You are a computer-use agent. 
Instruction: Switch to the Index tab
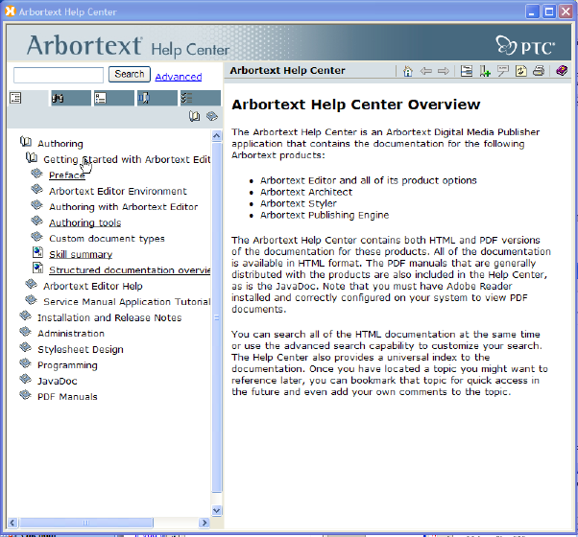(114, 98)
